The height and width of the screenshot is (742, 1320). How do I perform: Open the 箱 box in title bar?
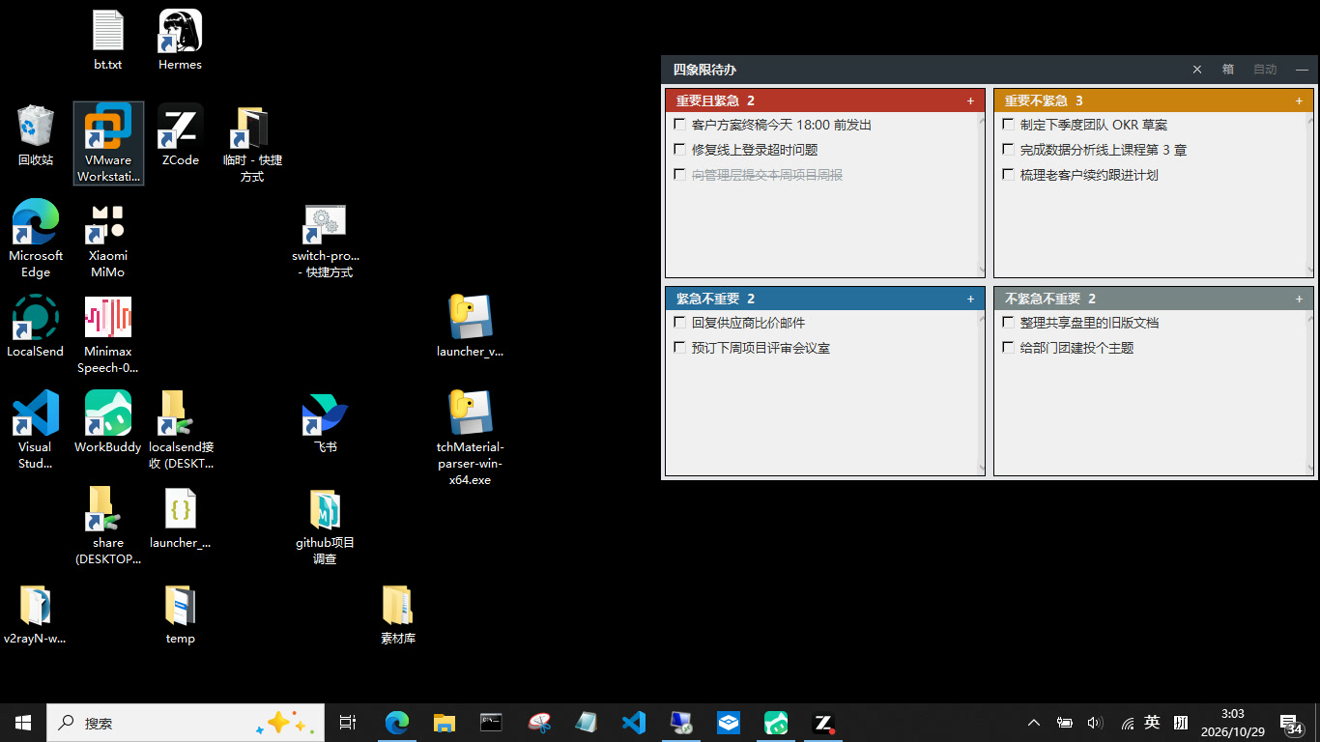[x=1228, y=70]
